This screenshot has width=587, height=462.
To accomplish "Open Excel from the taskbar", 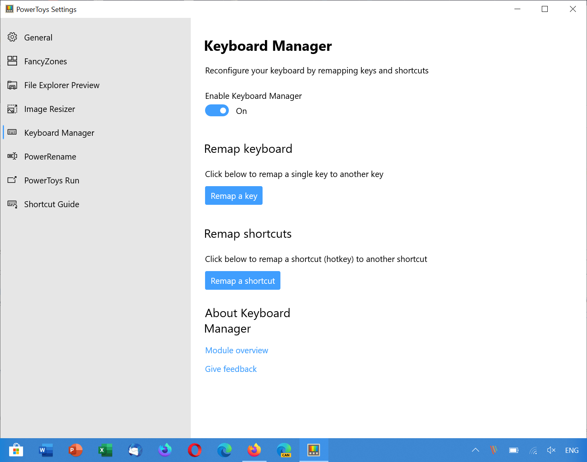I will (x=105, y=450).
